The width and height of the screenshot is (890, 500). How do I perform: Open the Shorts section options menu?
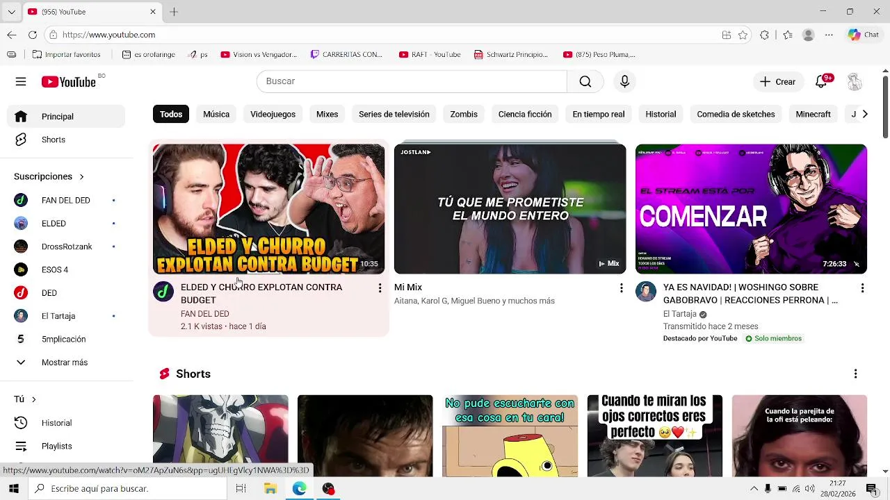point(855,374)
